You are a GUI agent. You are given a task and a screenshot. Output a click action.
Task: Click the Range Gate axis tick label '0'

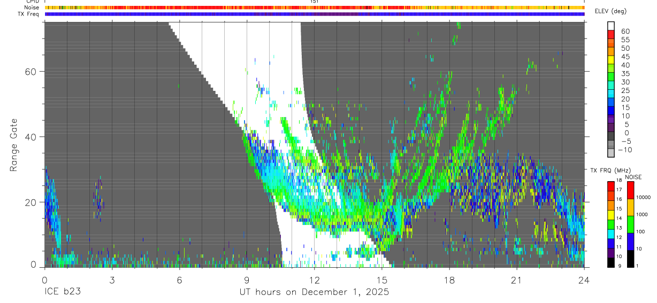pyautogui.click(x=34, y=264)
